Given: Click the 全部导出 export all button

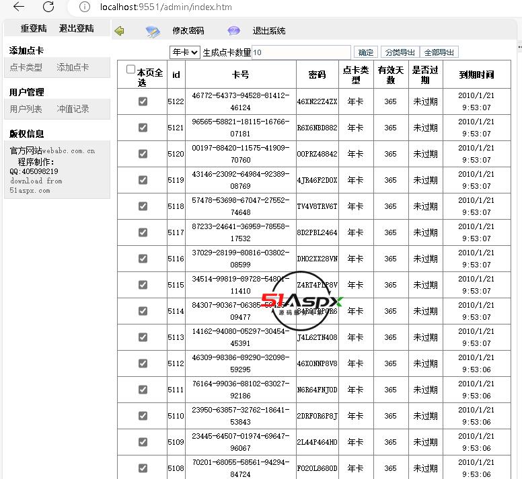Looking at the screenshot, I should (439, 52).
